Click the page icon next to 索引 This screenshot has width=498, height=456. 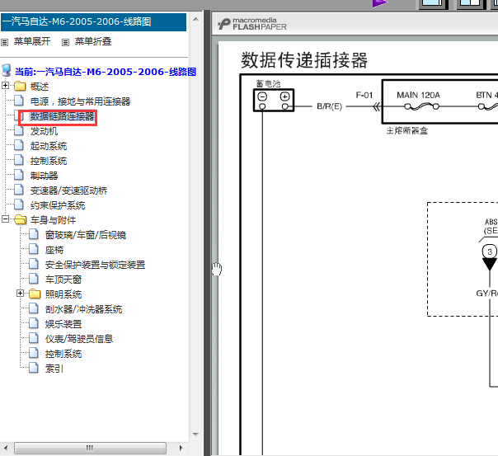pyautogui.click(x=34, y=368)
